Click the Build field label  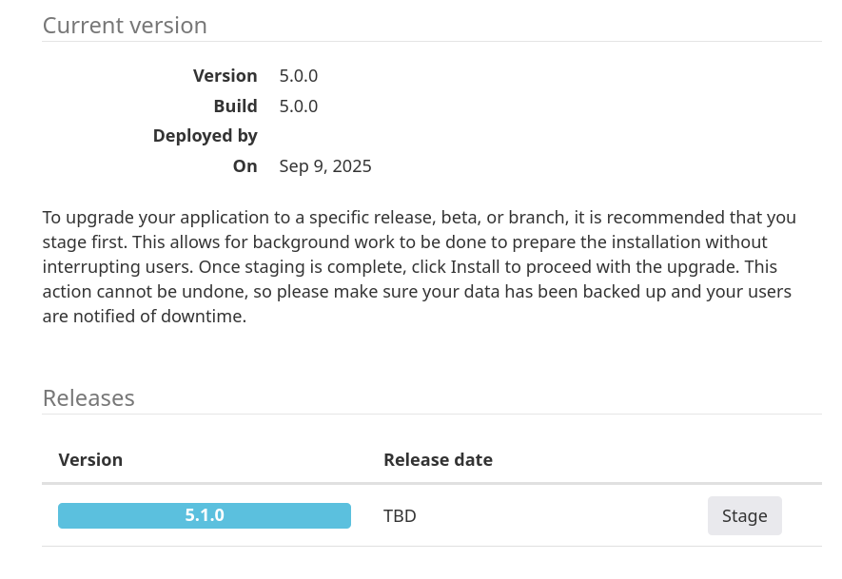click(235, 106)
